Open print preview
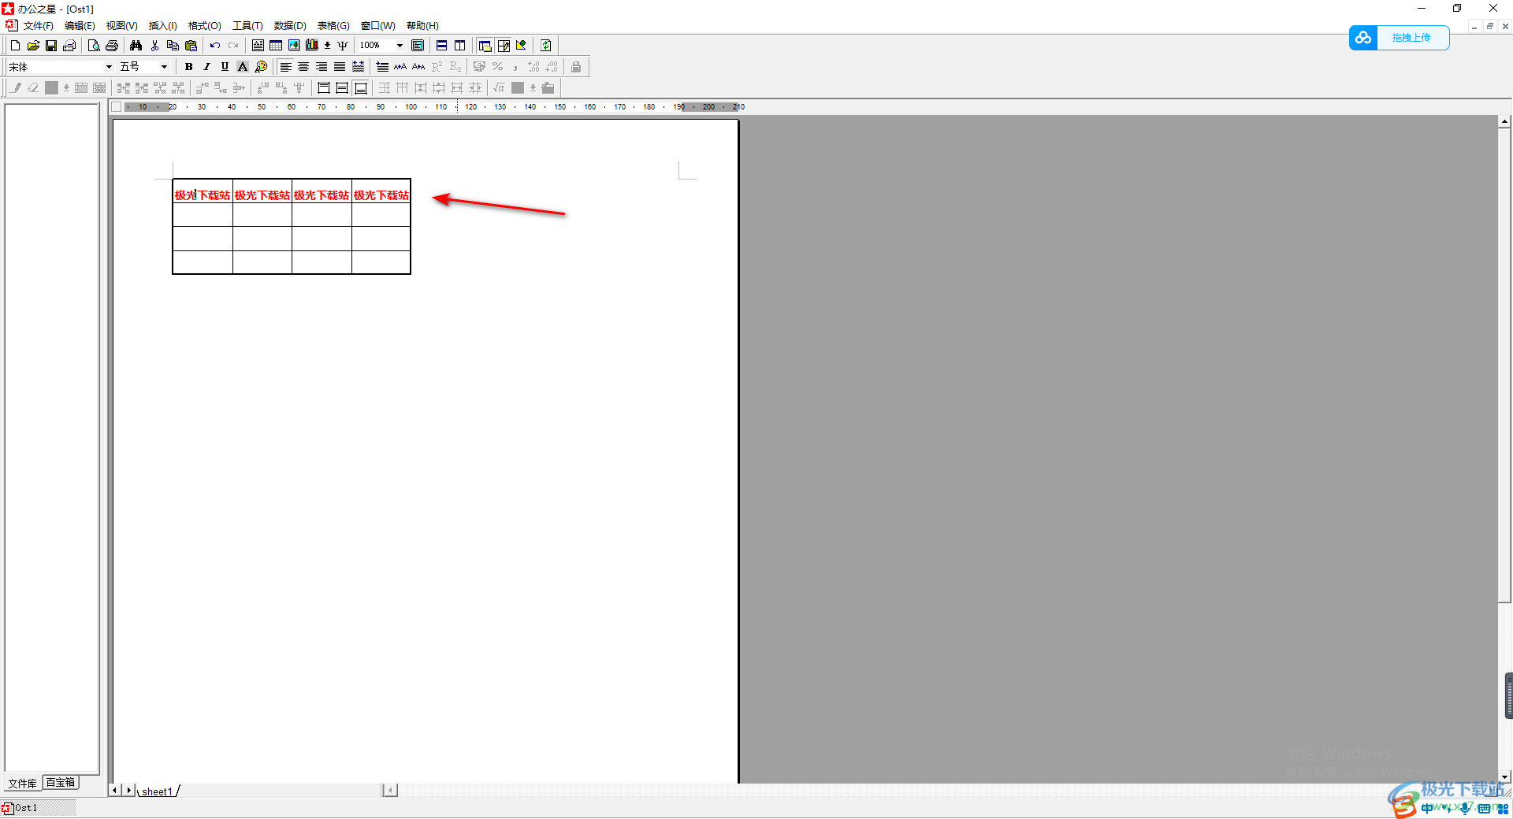 (94, 46)
